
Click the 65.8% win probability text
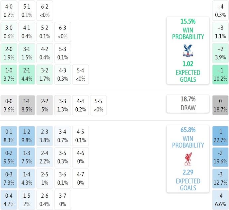coord(188,130)
